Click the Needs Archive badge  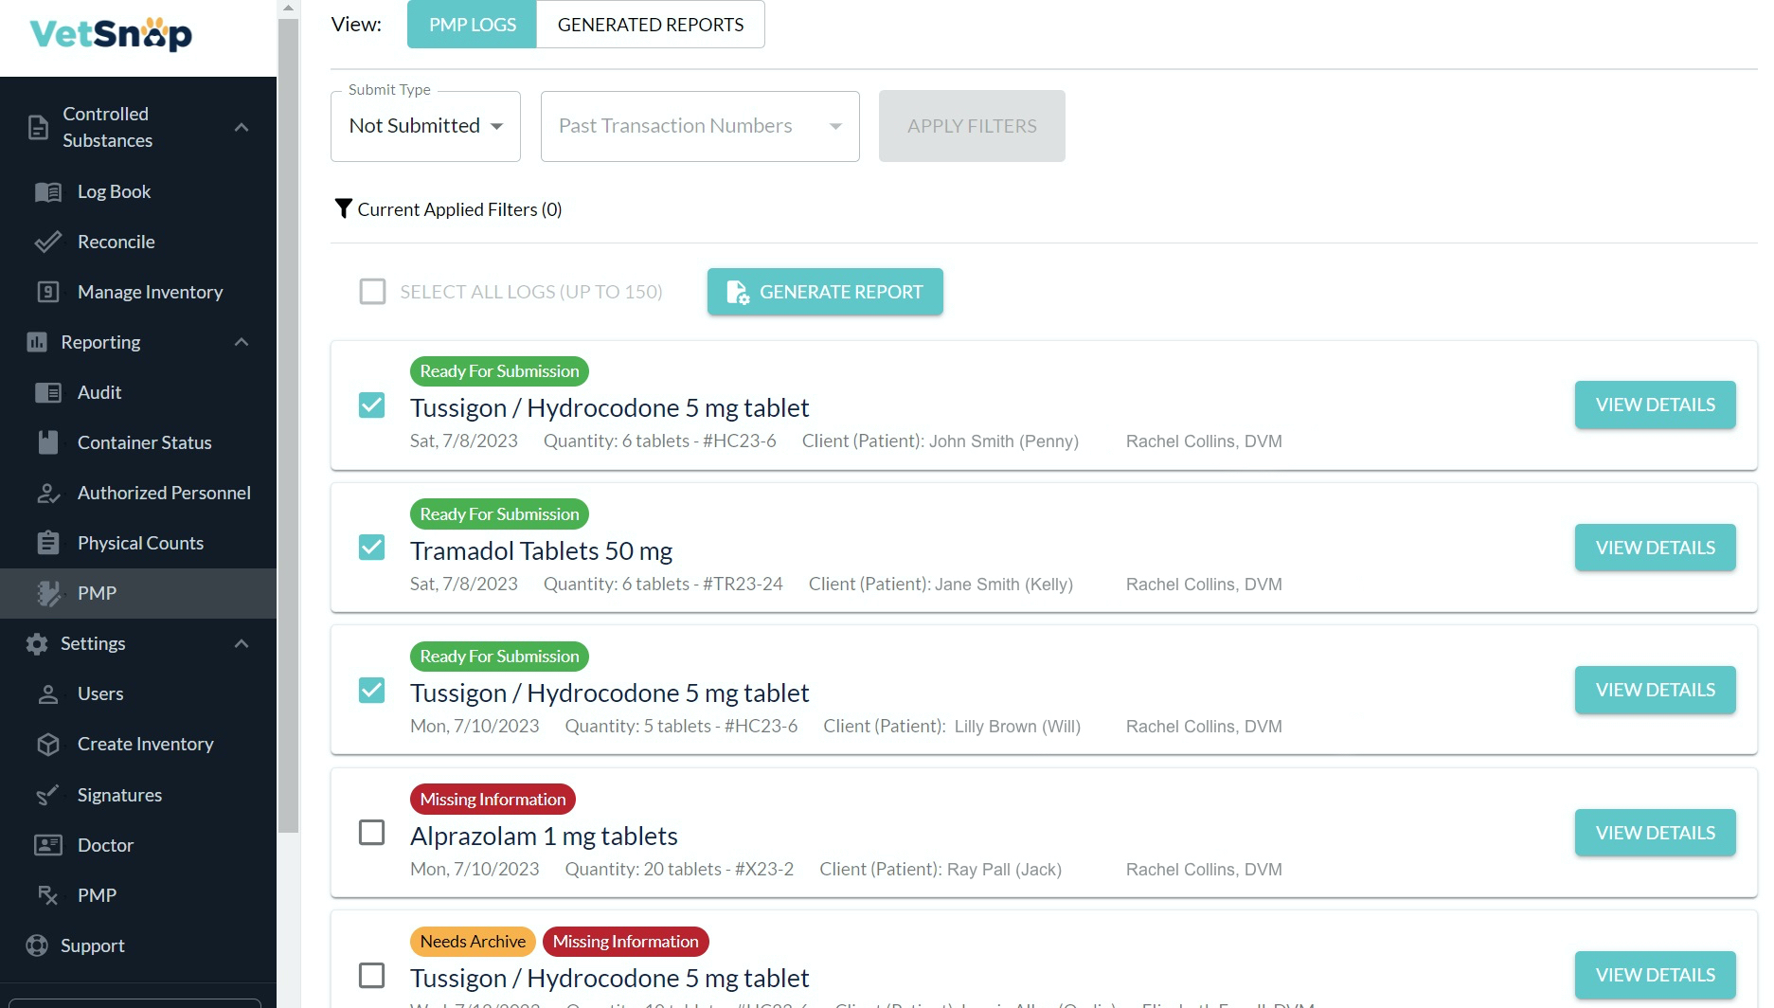(473, 942)
